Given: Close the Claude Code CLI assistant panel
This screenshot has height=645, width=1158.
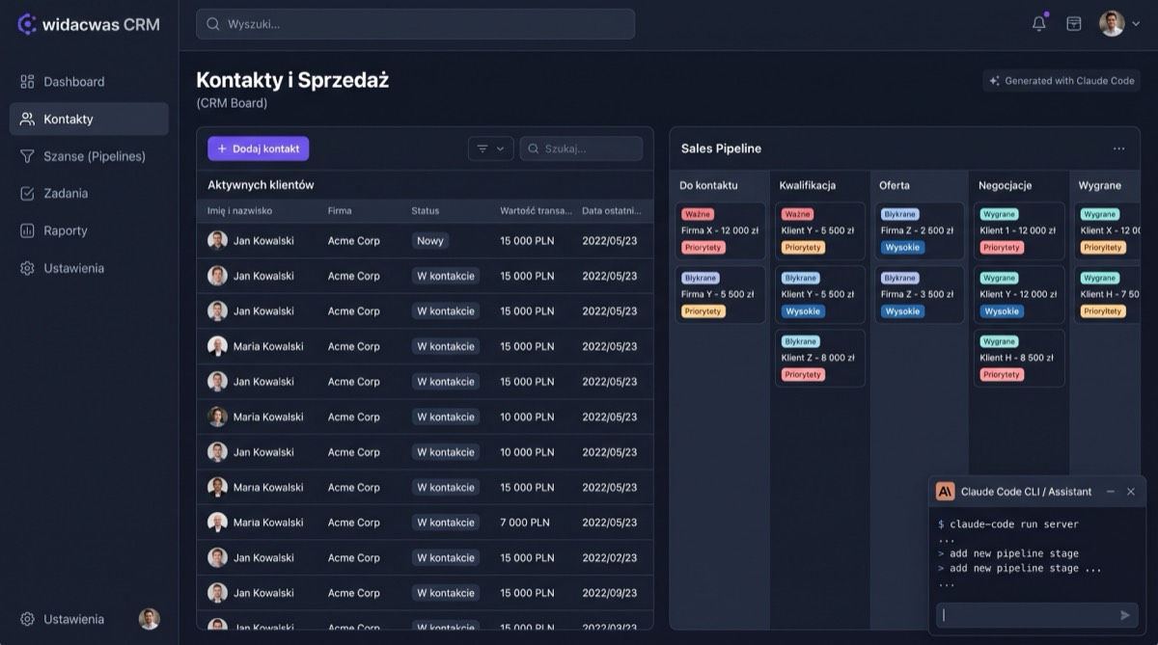Looking at the screenshot, I should coord(1131,492).
